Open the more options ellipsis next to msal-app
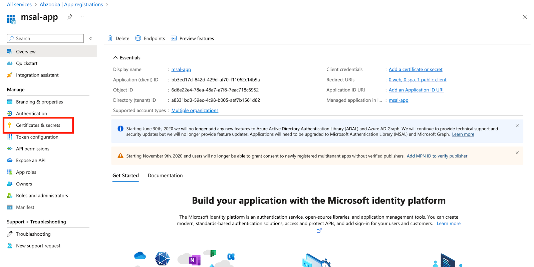The width and height of the screenshot is (534, 267). [81, 17]
